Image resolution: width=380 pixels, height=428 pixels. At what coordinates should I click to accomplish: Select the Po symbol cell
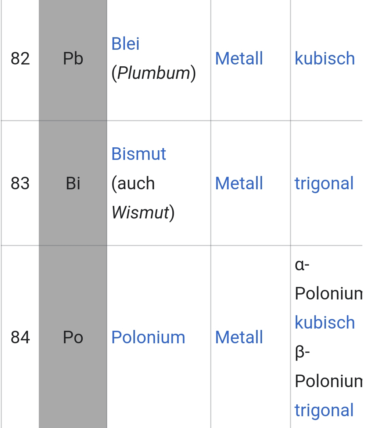(x=73, y=337)
